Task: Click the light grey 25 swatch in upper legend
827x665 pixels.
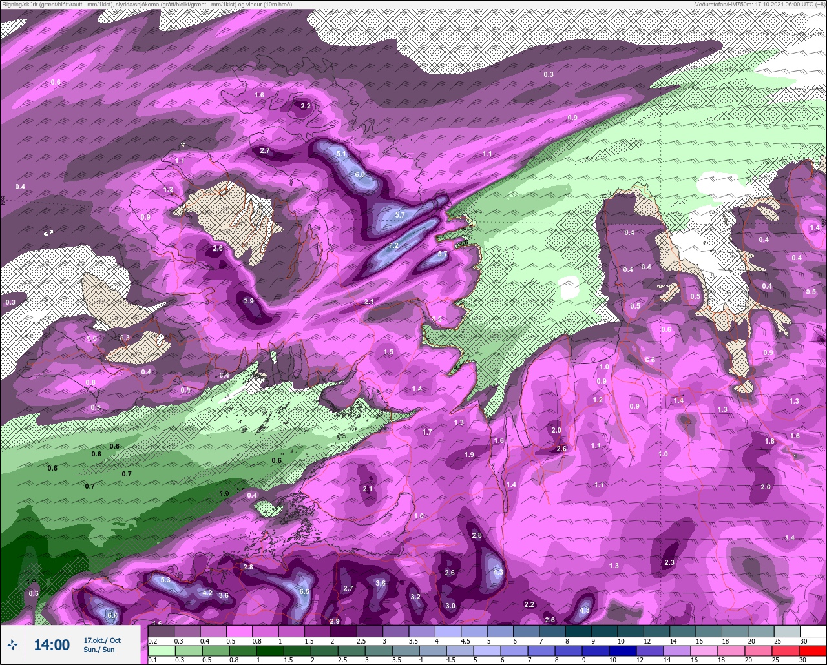Action: pos(787,631)
